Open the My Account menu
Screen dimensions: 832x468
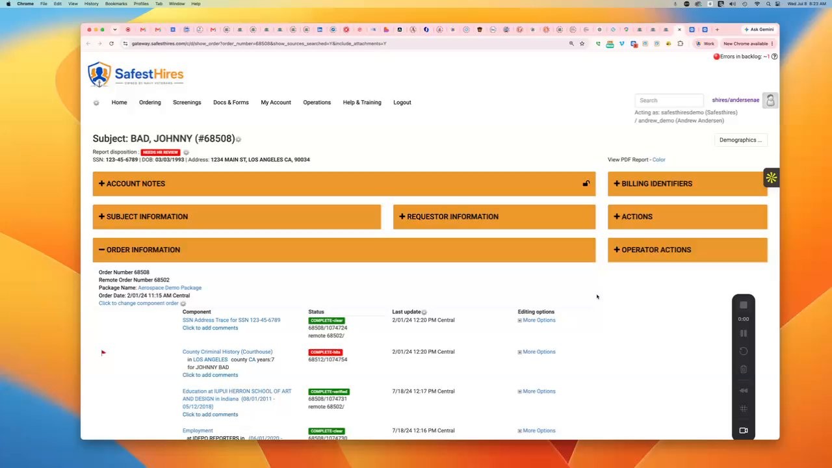(x=276, y=103)
